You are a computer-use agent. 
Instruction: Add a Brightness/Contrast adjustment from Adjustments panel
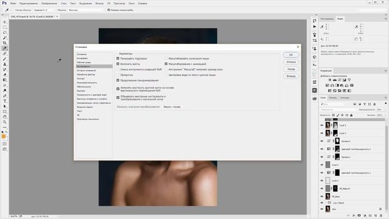click(x=329, y=80)
